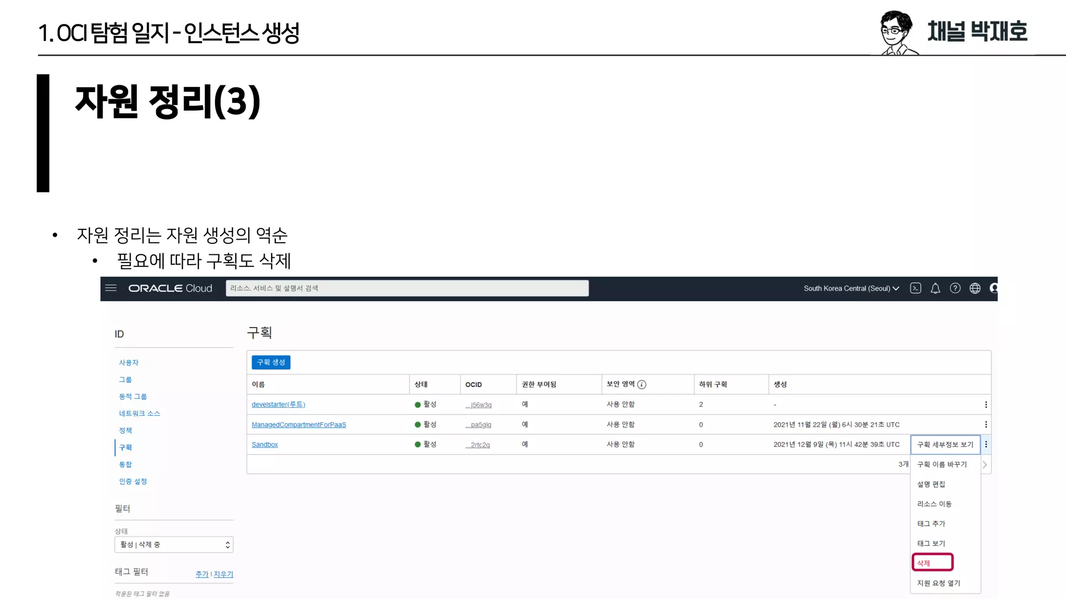Click the OCID link ...j56w3q
The height and width of the screenshot is (599, 1066).
478,405
